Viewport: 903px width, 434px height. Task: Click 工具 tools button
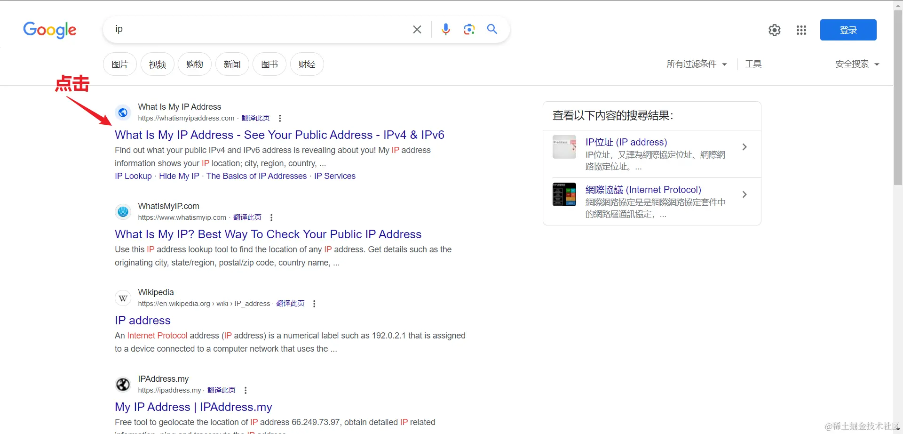753,64
